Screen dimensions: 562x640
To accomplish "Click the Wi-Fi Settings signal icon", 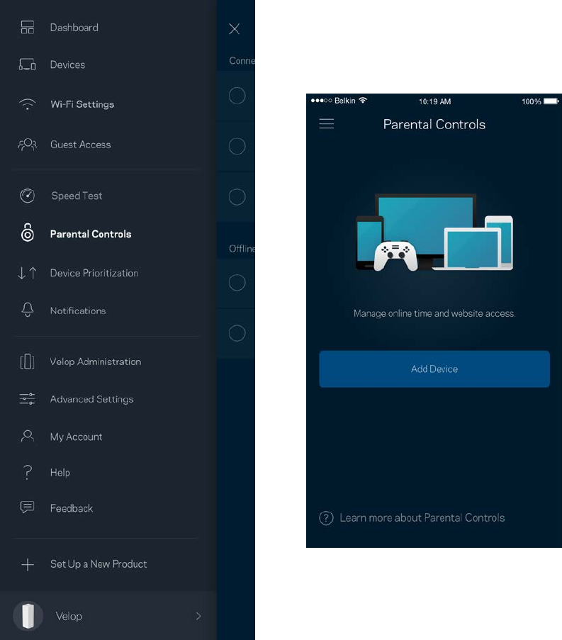I will click(28, 104).
